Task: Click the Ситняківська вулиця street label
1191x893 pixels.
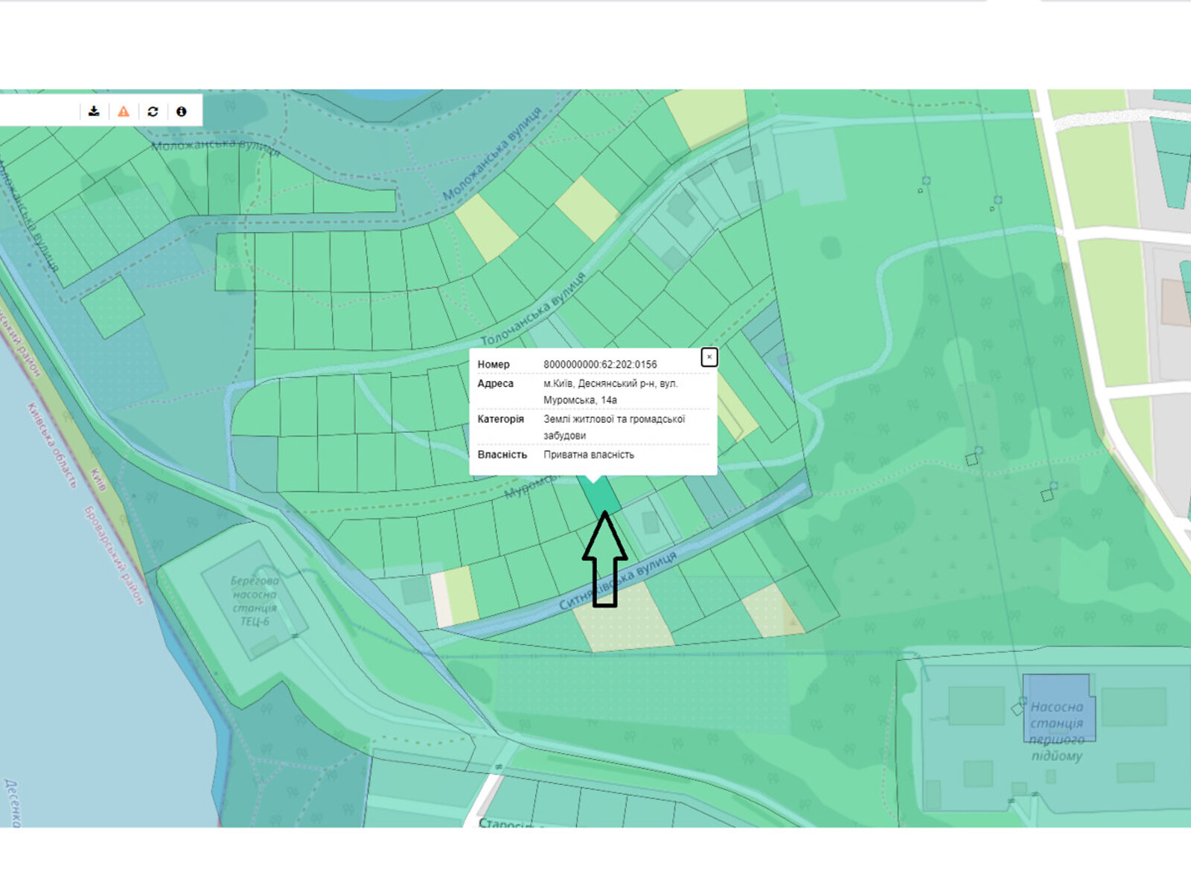Action: click(619, 580)
